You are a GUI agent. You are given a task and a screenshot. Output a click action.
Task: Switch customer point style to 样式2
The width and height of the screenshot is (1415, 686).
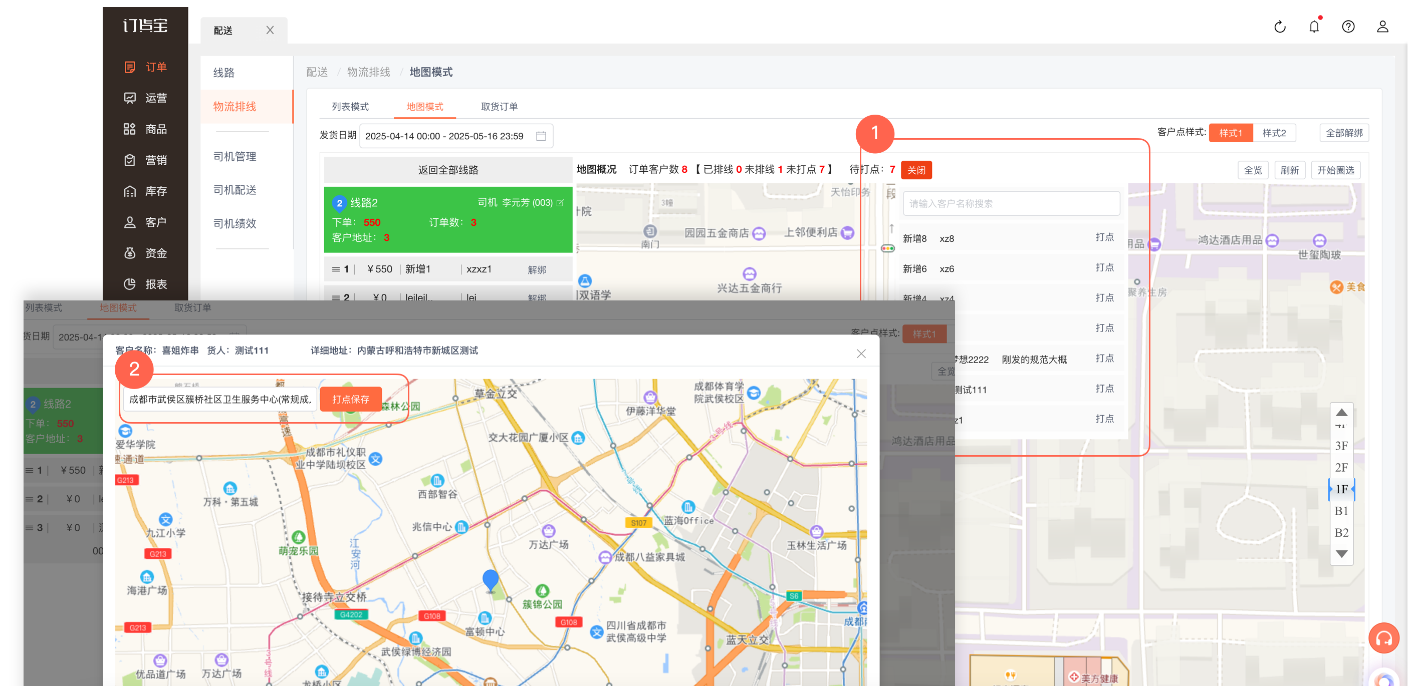pyautogui.click(x=1274, y=133)
